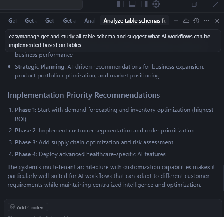Toggle the primary left sidebar layout icon

point(120,4)
